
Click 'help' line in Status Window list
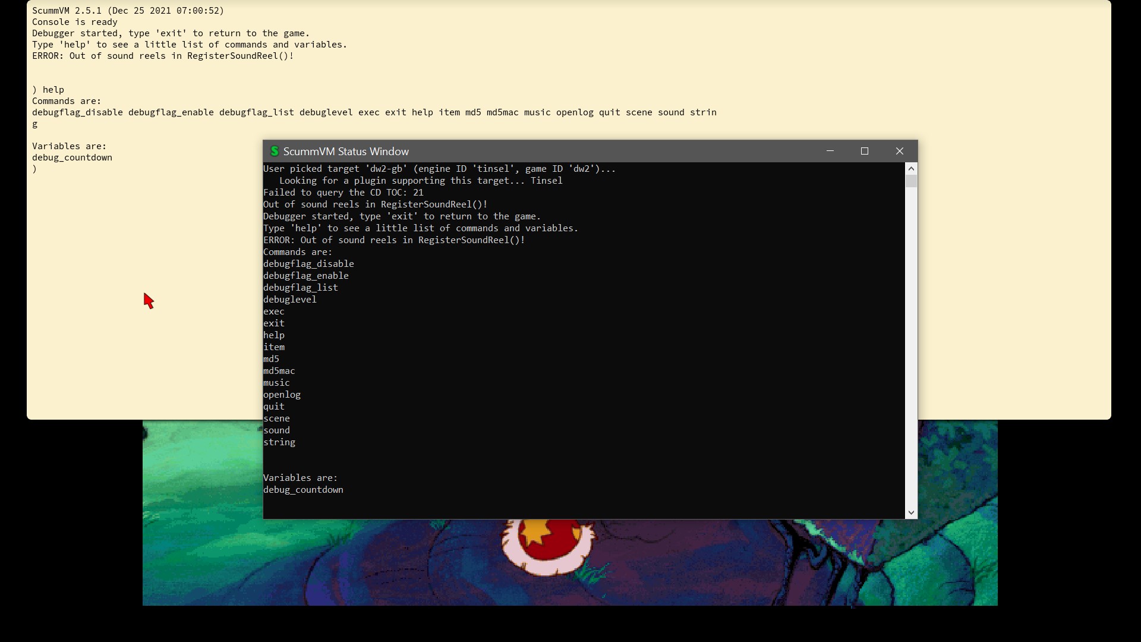[x=274, y=335]
